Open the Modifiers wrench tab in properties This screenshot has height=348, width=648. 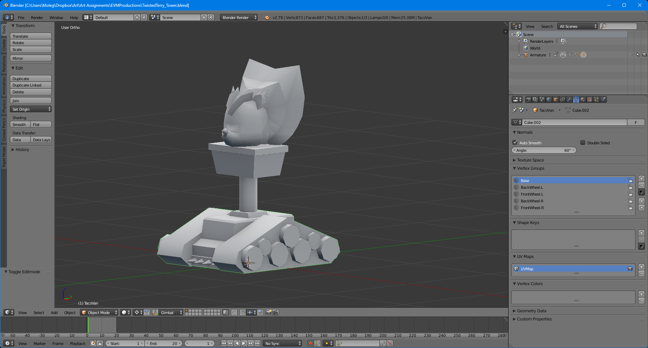(569, 99)
